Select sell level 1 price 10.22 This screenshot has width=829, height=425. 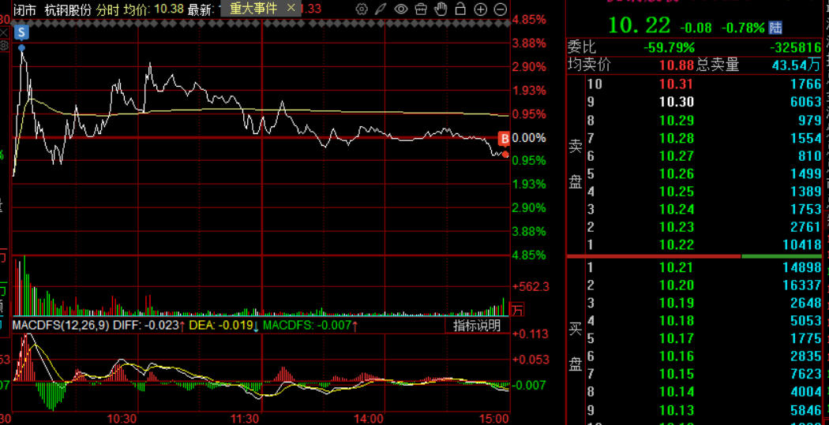pos(676,245)
